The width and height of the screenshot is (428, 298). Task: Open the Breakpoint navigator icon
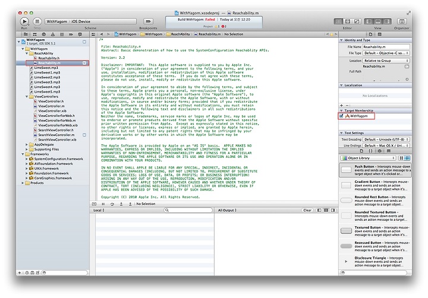coord(71,34)
